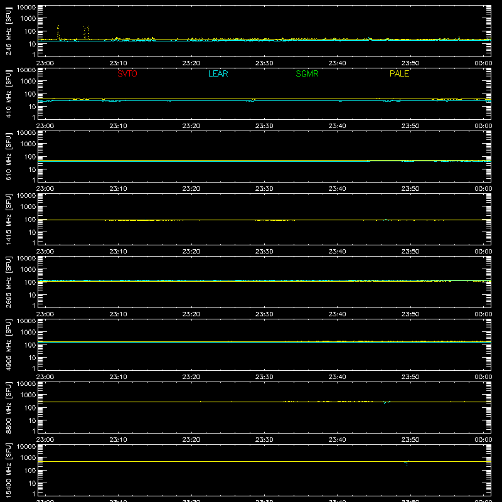Click 23:20 time label below 2695 MHz plot
Image resolution: width=502 pixels, height=502 pixels.
tap(191, 314)
